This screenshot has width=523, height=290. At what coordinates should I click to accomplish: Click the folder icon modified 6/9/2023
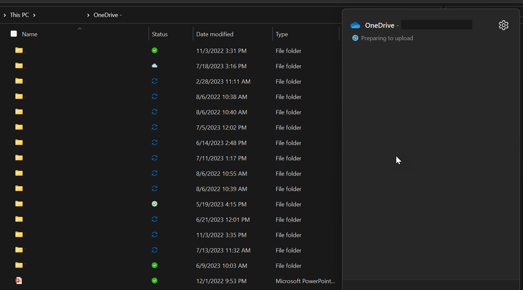(x=19, y=265)
